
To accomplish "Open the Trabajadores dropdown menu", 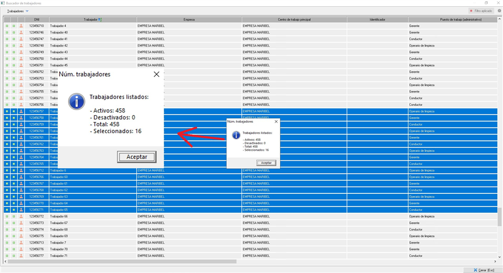I will tap(18, 11).
